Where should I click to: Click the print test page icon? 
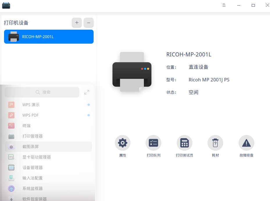pyautogui.click(x=185, y=143)
